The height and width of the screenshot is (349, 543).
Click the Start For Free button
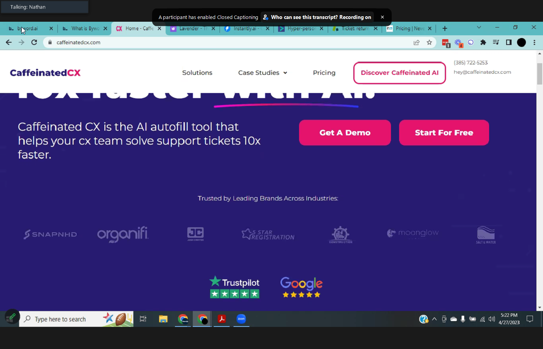pos(444,133)
